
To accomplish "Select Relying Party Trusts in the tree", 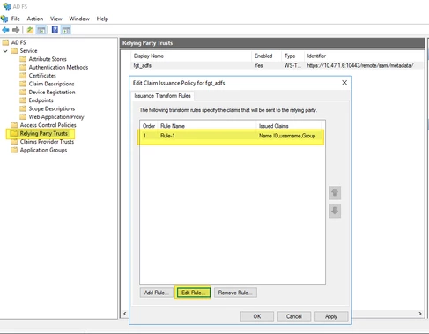I will 44,133.
